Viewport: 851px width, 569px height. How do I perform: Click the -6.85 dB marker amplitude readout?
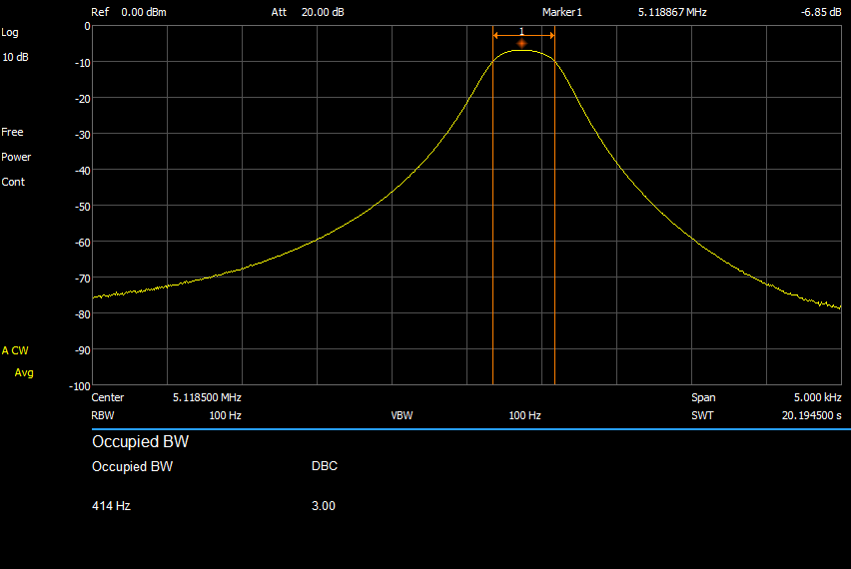[x=820, y=13]
